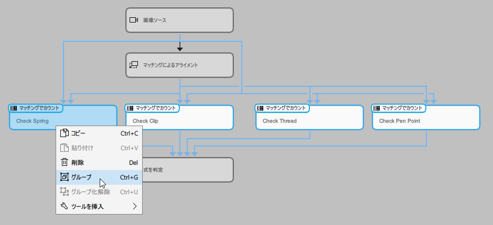493x225 pixels.
Task: Click the trash icon beside 削除
Action: (65, 163)
